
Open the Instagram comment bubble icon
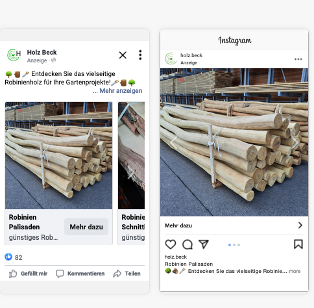(187, 244)
